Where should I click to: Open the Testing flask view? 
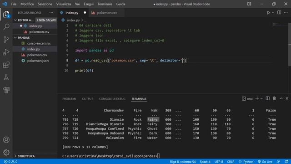[x=6, y=77]
